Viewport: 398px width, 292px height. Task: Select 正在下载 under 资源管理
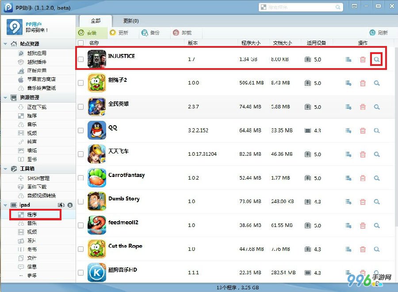(x=37, y=107)
